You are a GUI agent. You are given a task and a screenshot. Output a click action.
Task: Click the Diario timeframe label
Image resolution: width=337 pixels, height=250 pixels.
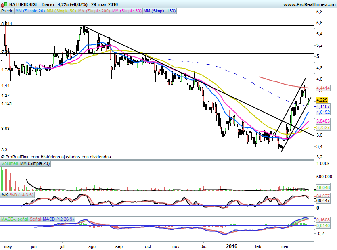click(x=48, y=4)
